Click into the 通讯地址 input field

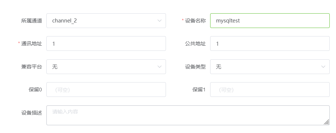(x=106, y=43)
